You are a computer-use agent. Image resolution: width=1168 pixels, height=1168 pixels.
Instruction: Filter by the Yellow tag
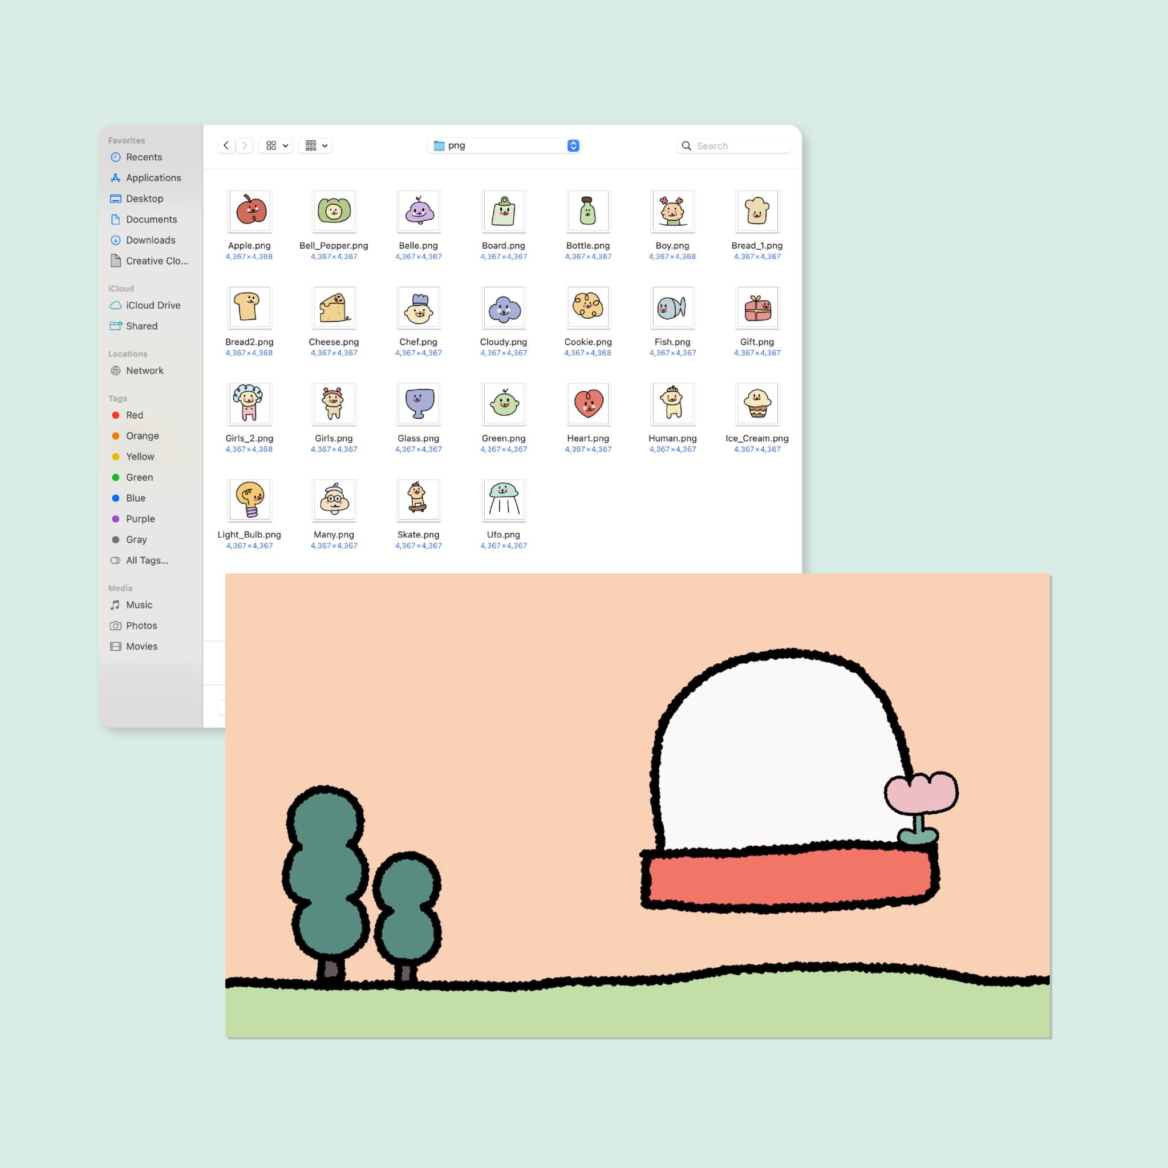point(132,457)
